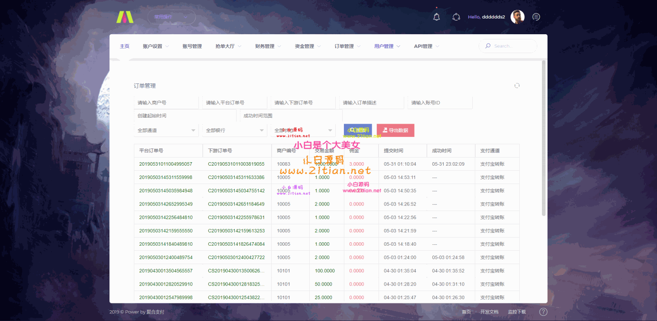Click the customer support headset icon

tap(456, 17)
